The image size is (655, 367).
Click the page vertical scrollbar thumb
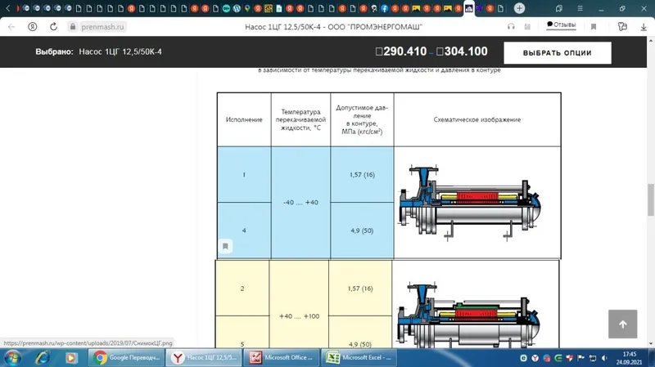pos(650,199)
